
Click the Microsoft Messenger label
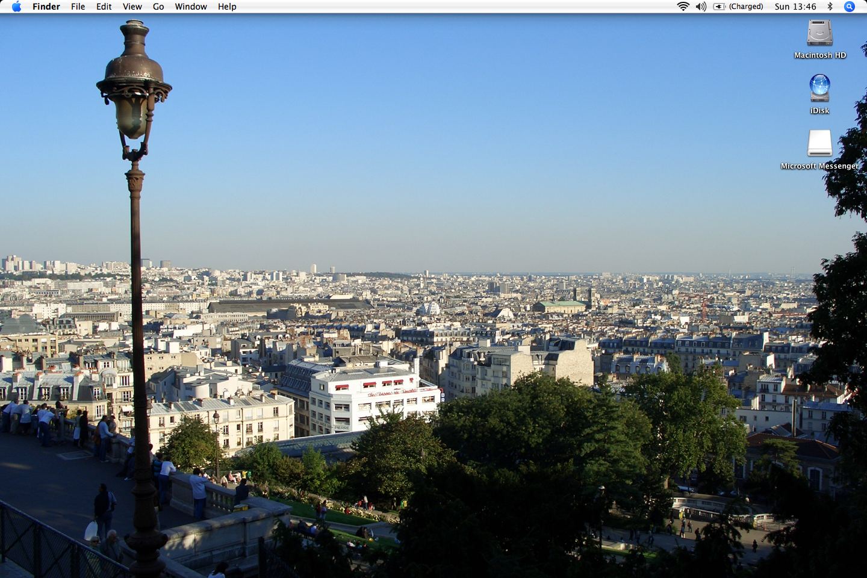point(819,166)
